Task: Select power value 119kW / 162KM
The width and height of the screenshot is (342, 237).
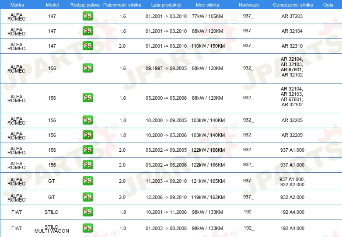Action: coord(208,197)
